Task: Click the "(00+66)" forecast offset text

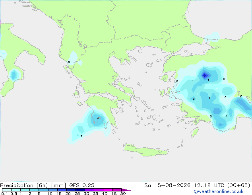Action: tap(239, 185)
